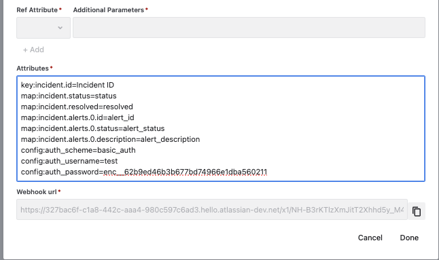Click the config:auth_username=test line
This screenshot has width=439, height=260.
coord(69,162)
